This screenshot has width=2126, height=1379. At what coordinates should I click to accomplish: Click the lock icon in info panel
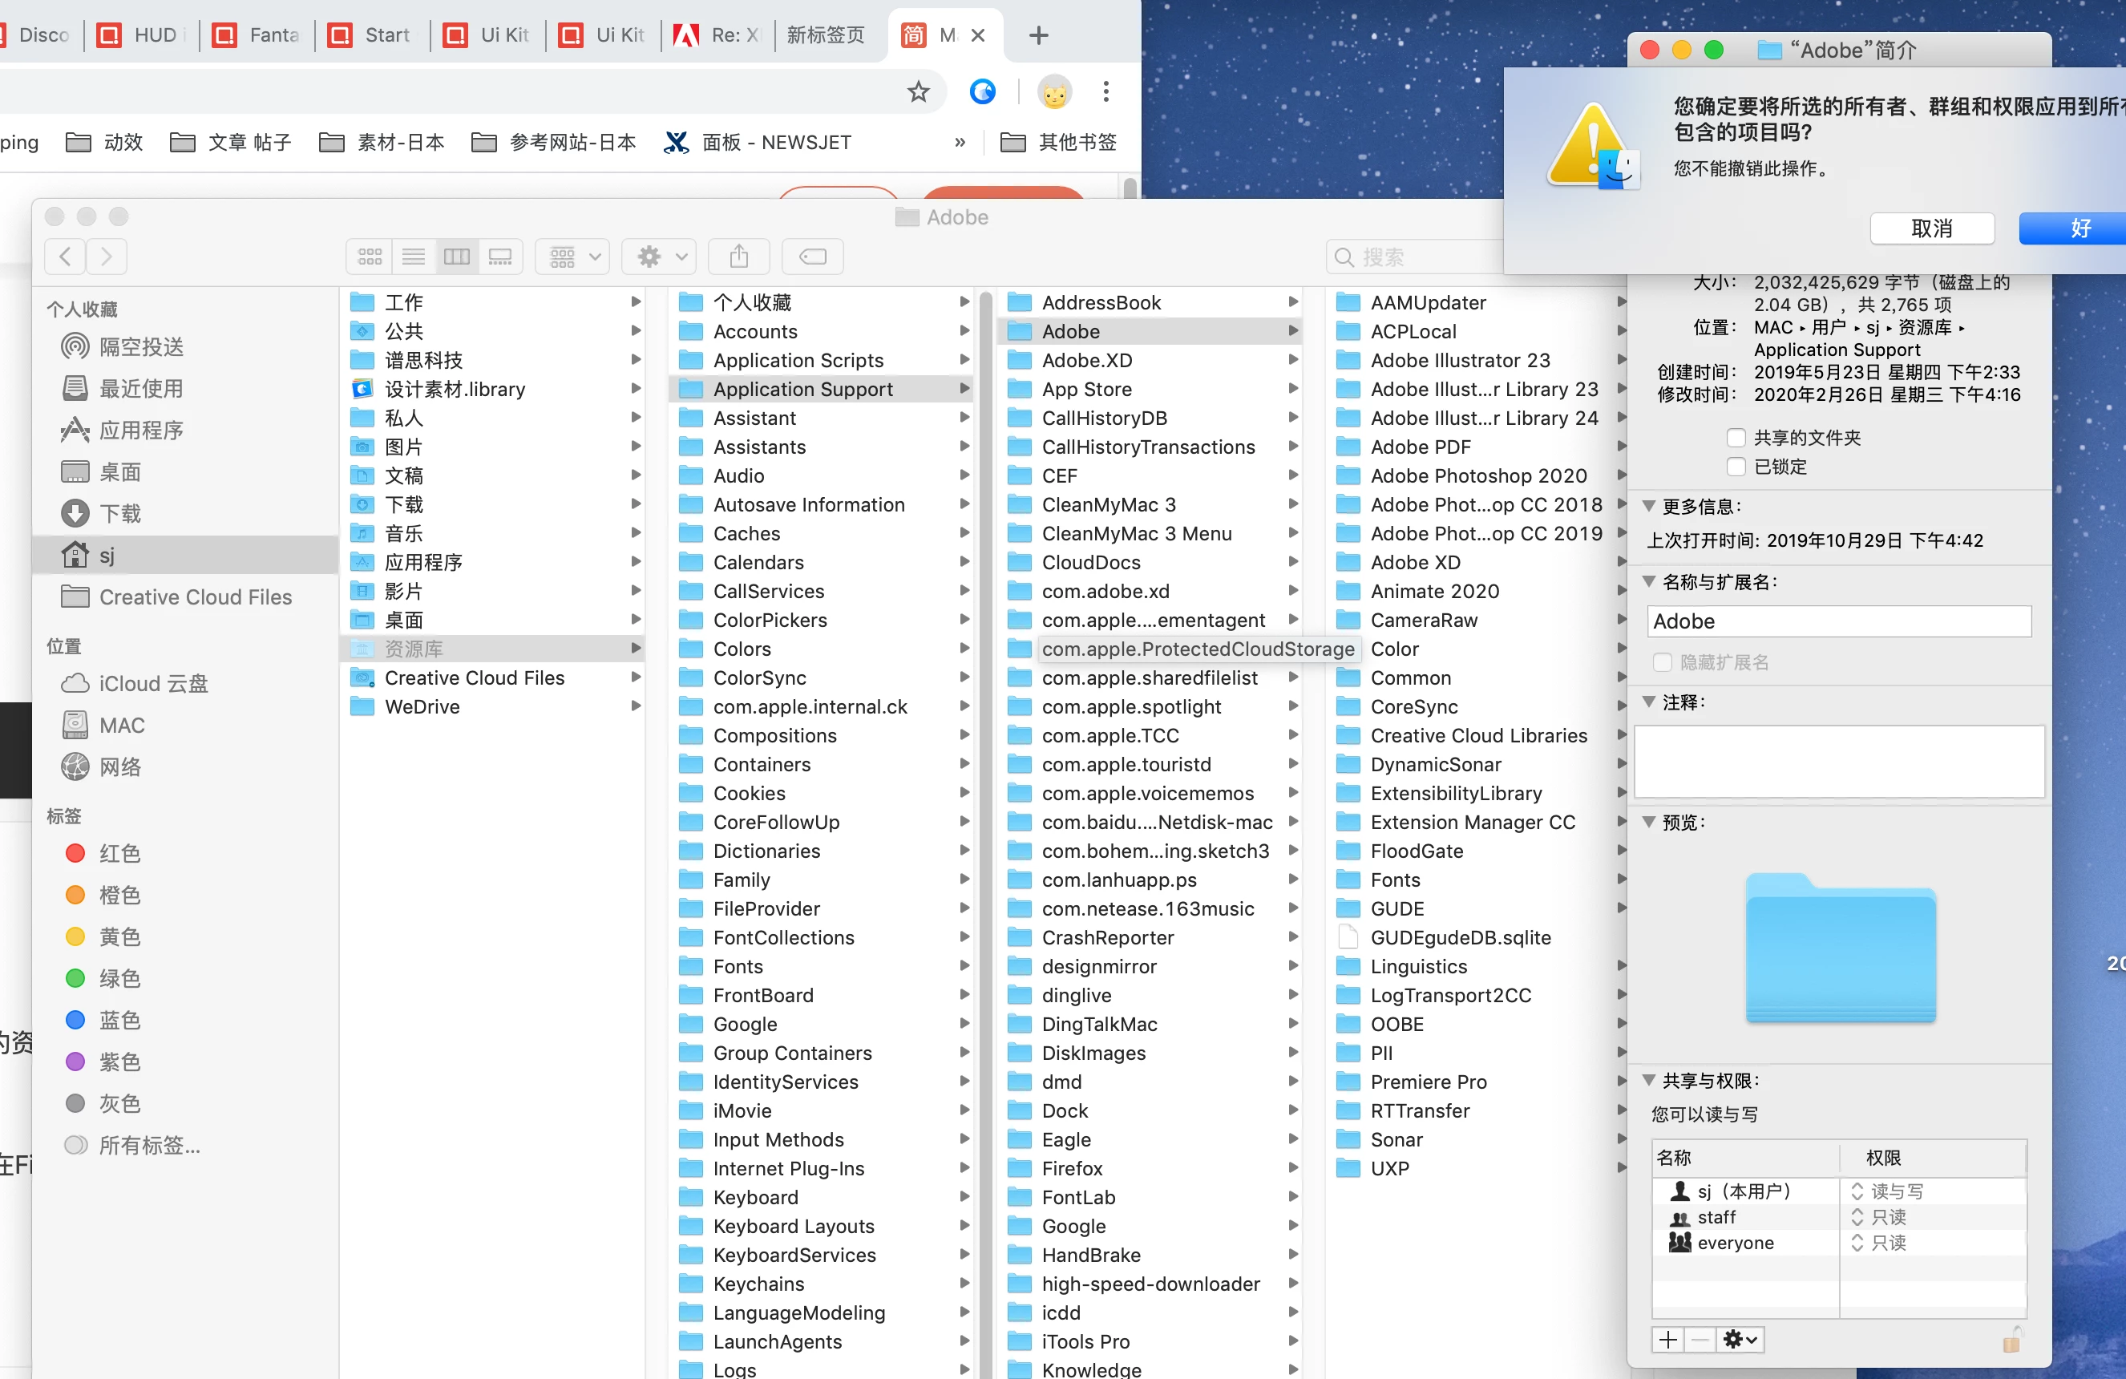2010,1340
